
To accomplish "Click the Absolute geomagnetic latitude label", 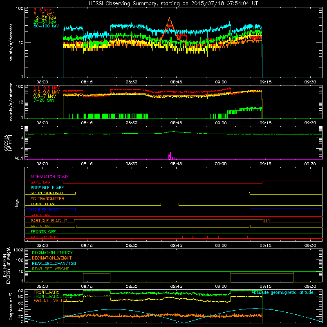I will pos(282,292).
